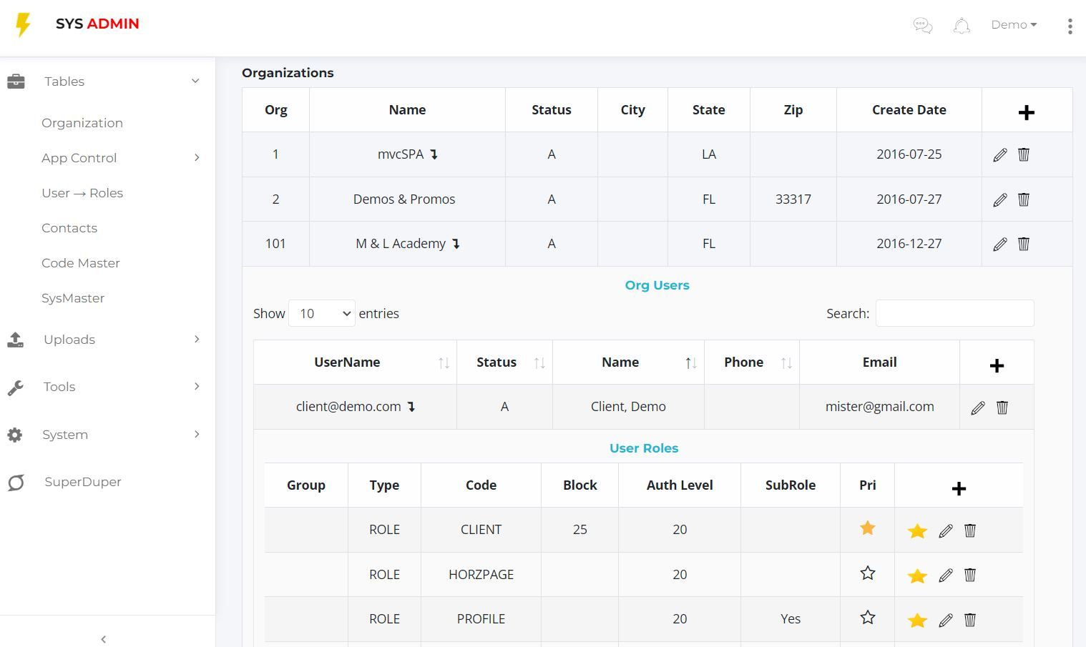Select Code Master in the sidebar
Viewport: 1086px width, 647px height.
pos(81,263)
